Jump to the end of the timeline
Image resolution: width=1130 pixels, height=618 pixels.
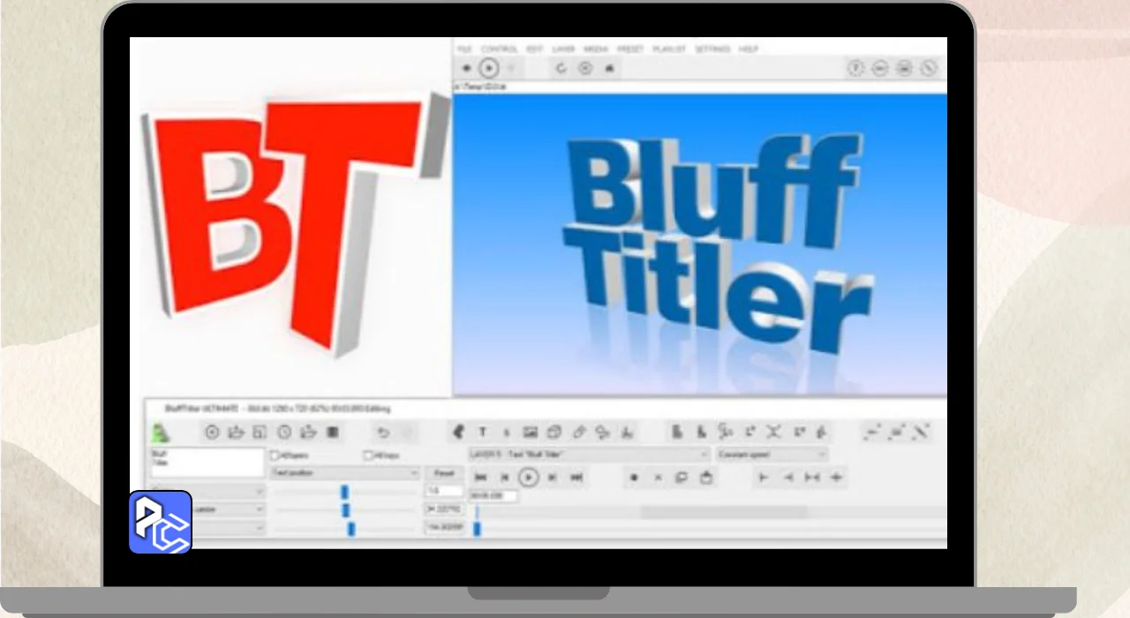576,478
